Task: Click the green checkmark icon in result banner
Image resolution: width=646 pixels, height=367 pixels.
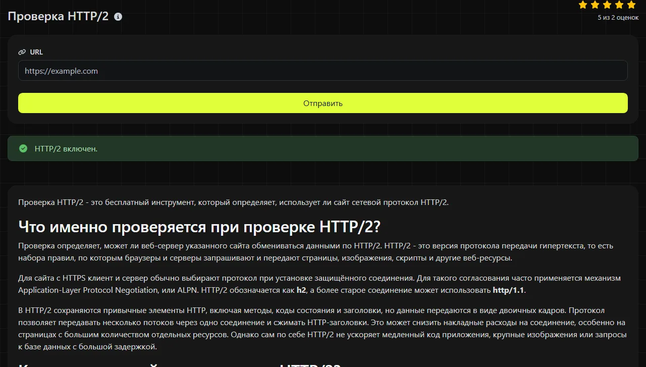Action: click(23, 148)
